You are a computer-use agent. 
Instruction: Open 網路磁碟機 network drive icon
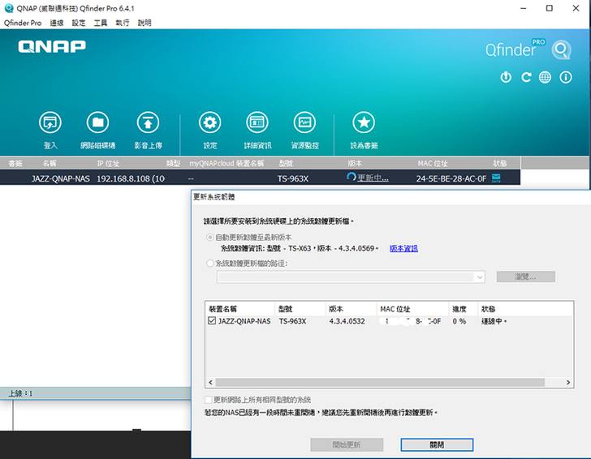click(97, 122)
